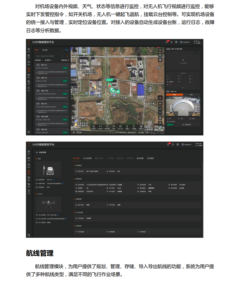Viewport: 238px width, 287px height.
Task: Switch to the 无人机 tab in device list
Action: (x=45, y=50)
